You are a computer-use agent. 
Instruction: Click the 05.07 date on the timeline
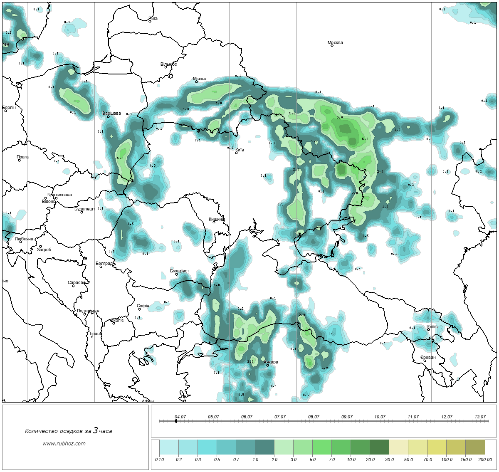pos(213,417)
